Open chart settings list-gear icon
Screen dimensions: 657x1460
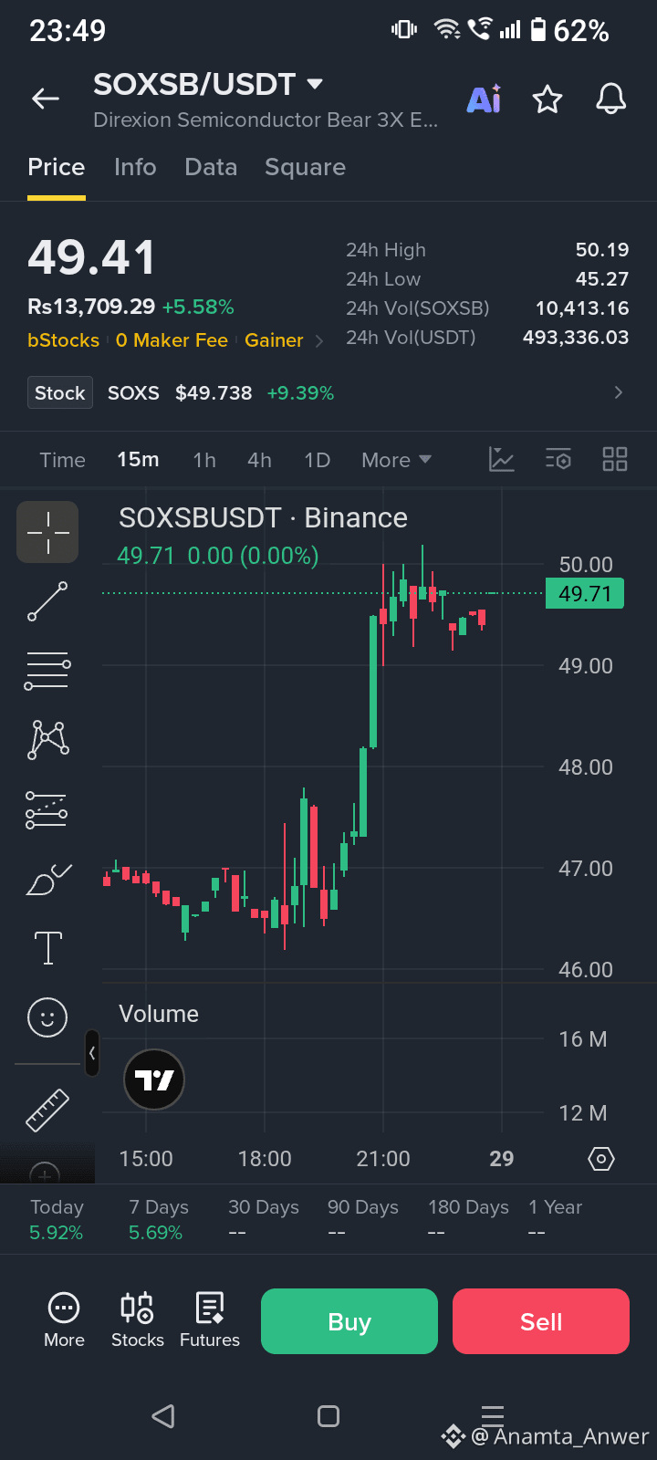[558, 459]
